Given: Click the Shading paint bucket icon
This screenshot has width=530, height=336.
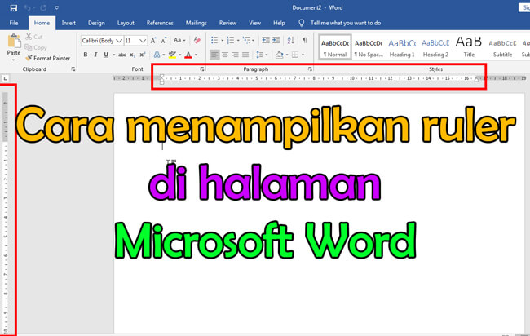Looking at the screenshot, I should tap(280, 55).
